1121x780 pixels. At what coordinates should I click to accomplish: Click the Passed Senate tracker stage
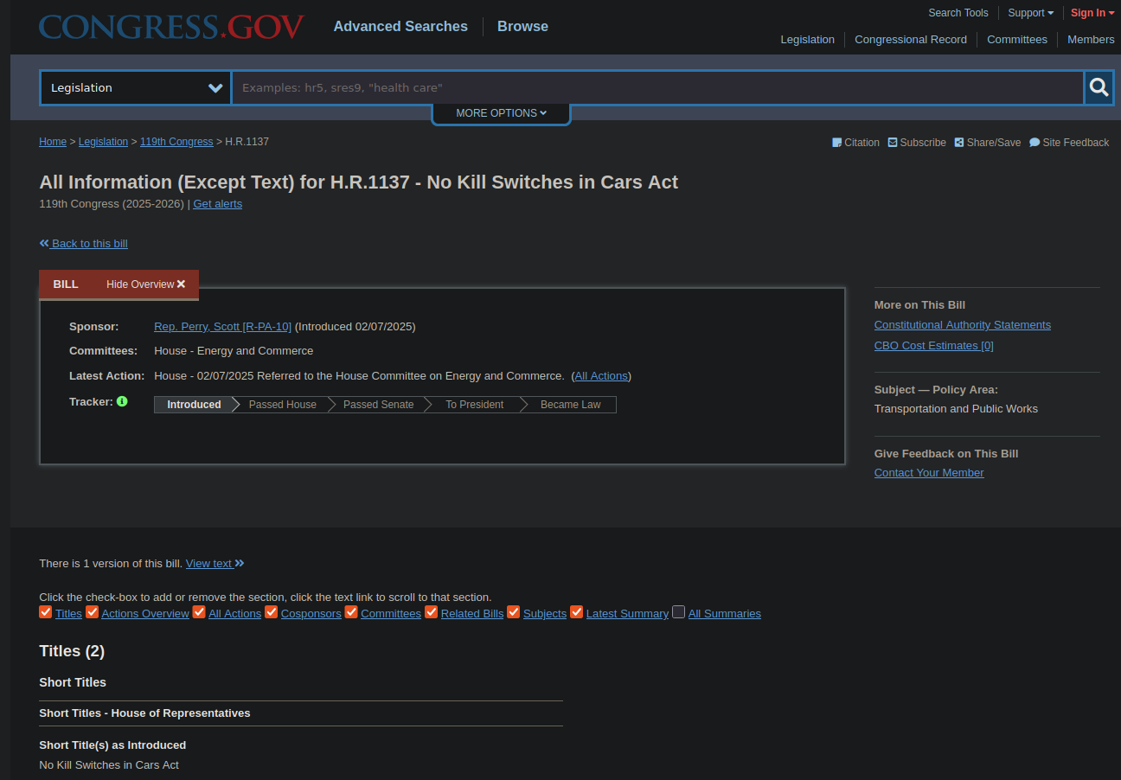pos(379,405)
